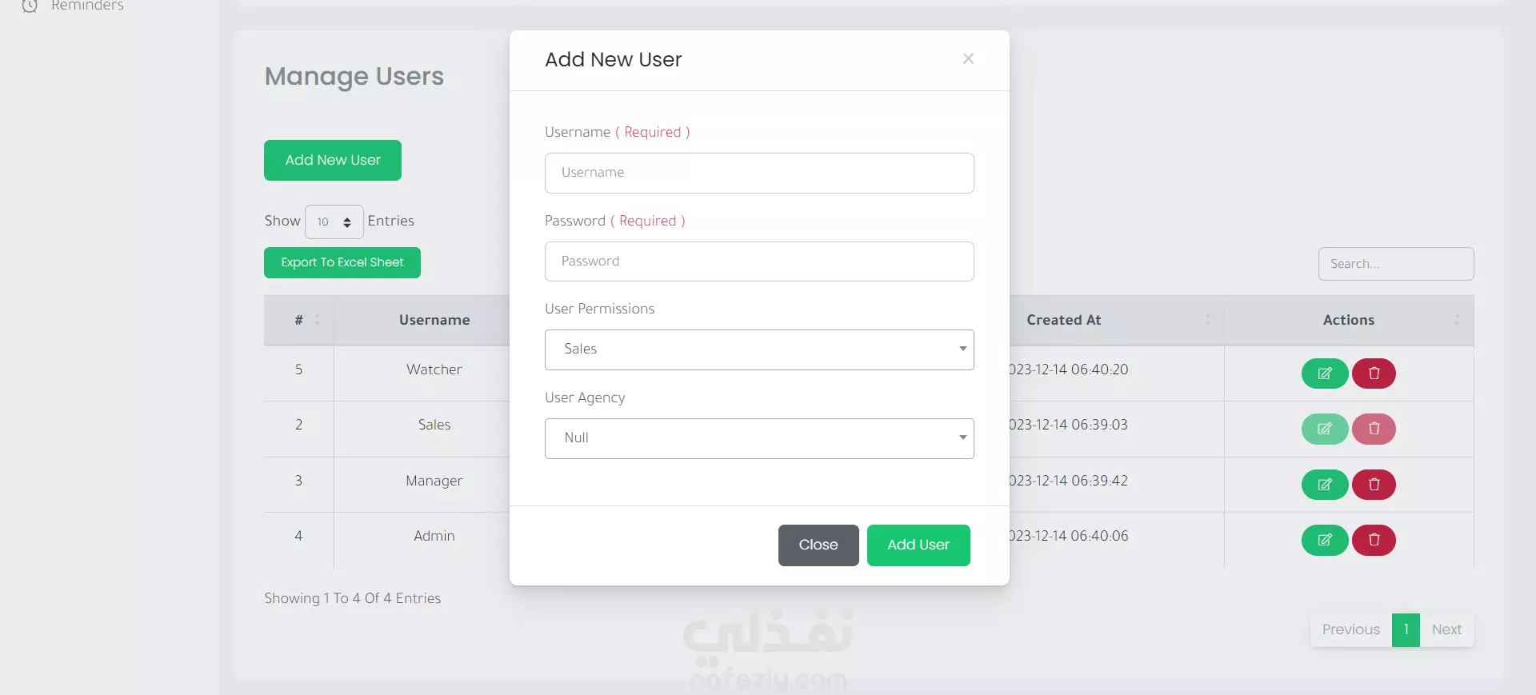Click the gray Close button
The width and height of the screenshot is (1536, 695).
pos(818,545)
